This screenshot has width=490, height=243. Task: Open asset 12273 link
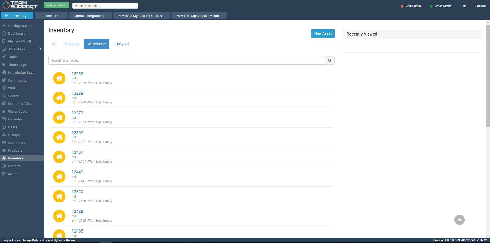(77, 113)
